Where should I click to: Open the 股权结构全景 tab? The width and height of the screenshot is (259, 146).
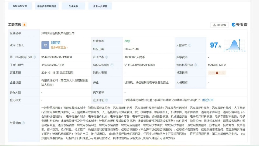click(x=20, y=6)
